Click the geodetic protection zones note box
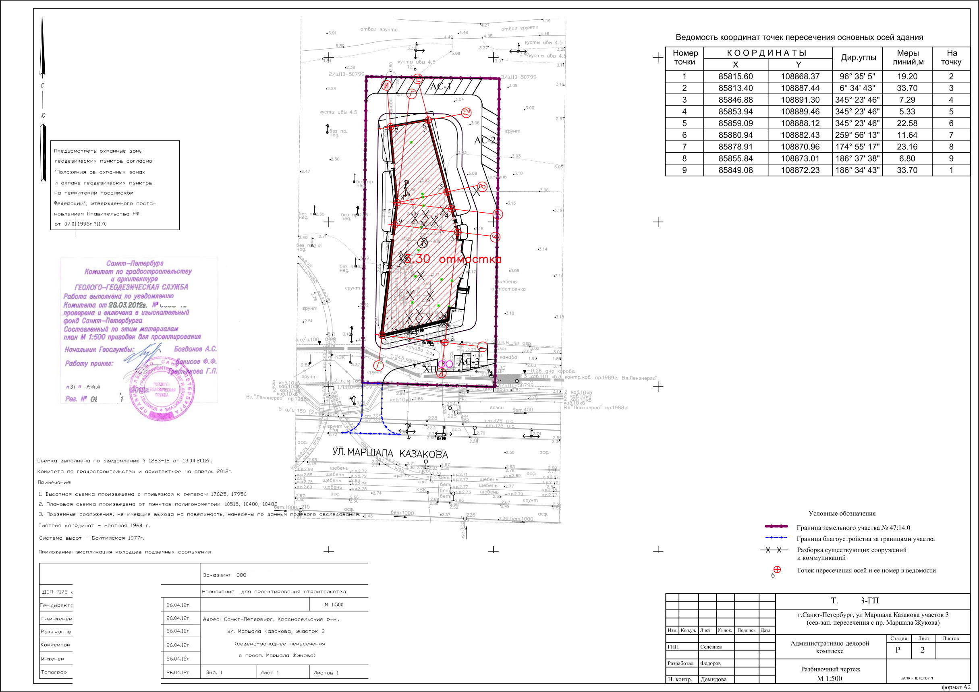Image resolution: width=979 pixels, height=692 pixels. (115, 185)
